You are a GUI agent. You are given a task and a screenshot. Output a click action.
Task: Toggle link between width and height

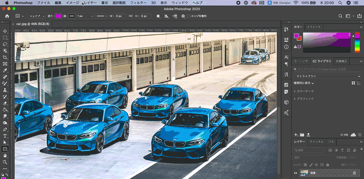click(131, 16)
